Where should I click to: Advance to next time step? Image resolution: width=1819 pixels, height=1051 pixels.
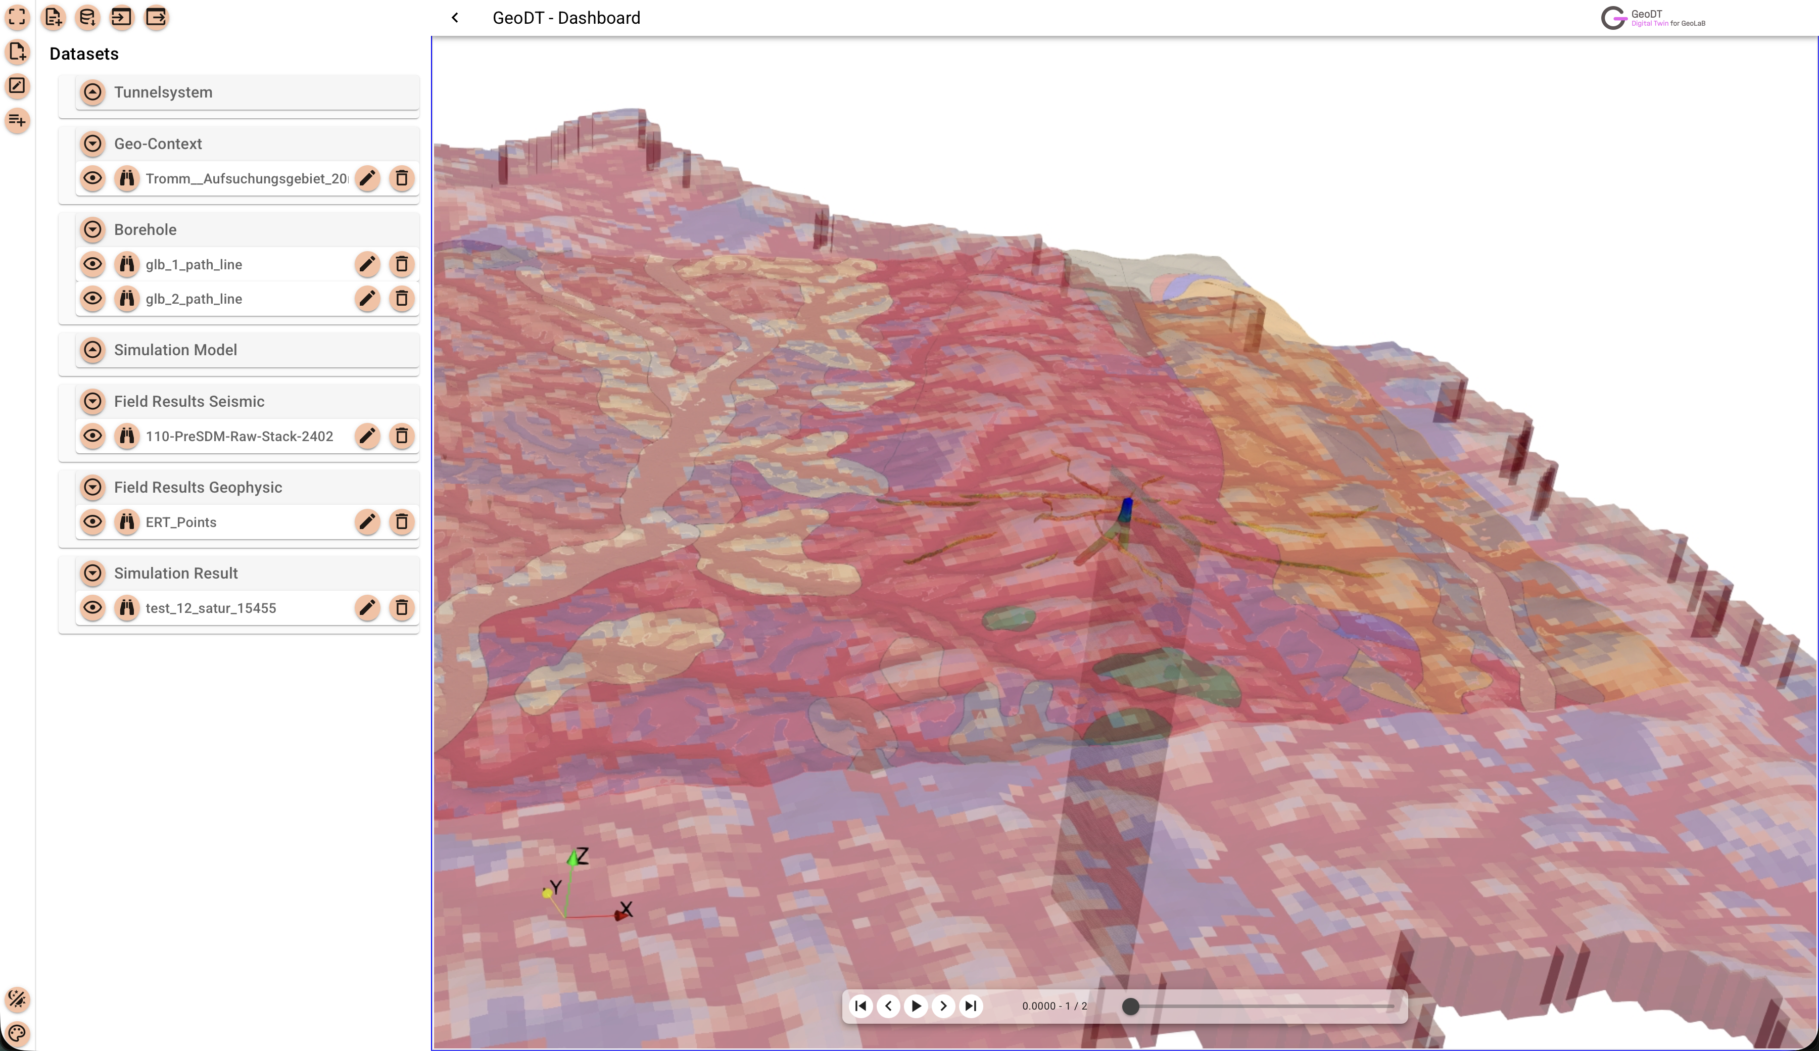click(x=943, y=1006)
